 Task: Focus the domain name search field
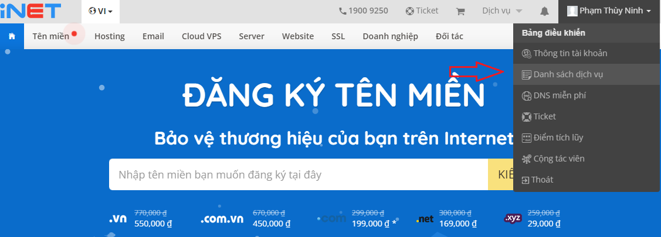[299, 174]
